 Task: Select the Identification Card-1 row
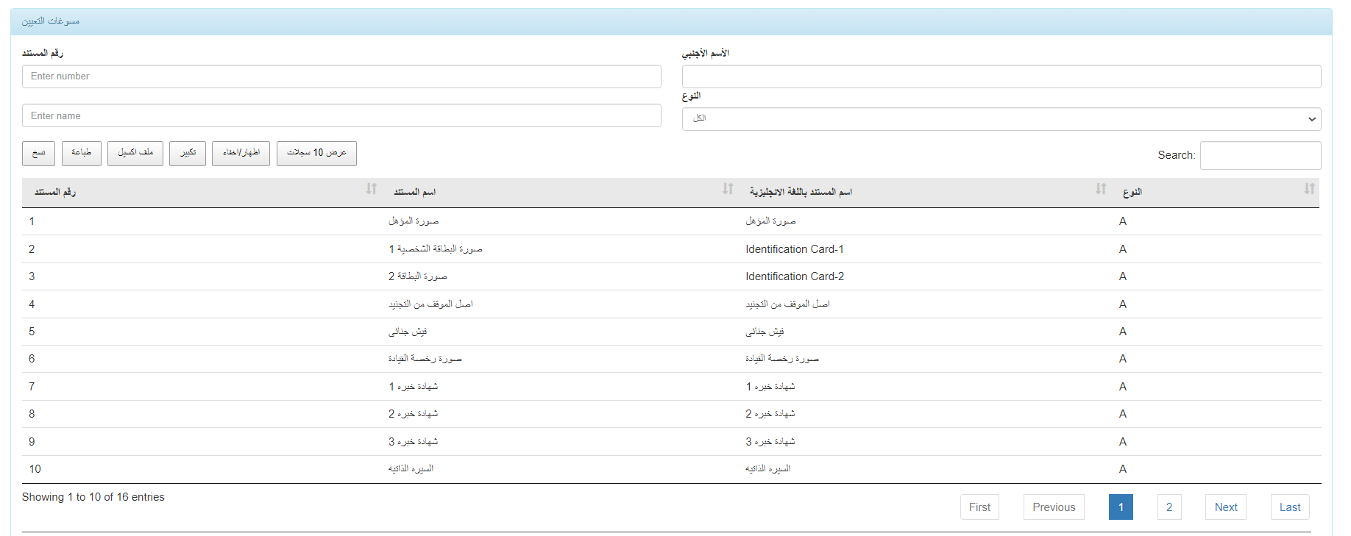[x=794, y=249]
